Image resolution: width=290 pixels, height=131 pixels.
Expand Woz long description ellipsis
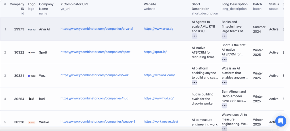click(224, 82)
